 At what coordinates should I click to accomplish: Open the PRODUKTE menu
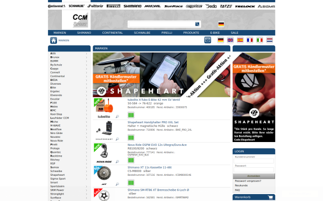pos(191,33)
